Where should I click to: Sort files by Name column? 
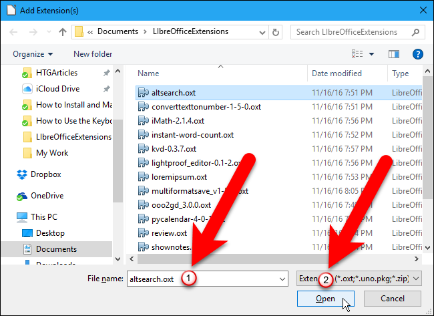[x=148, y=73]
